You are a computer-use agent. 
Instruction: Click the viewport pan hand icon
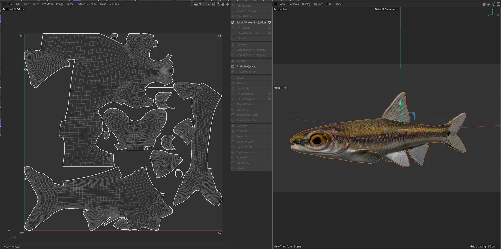click(x=484, y=4)
